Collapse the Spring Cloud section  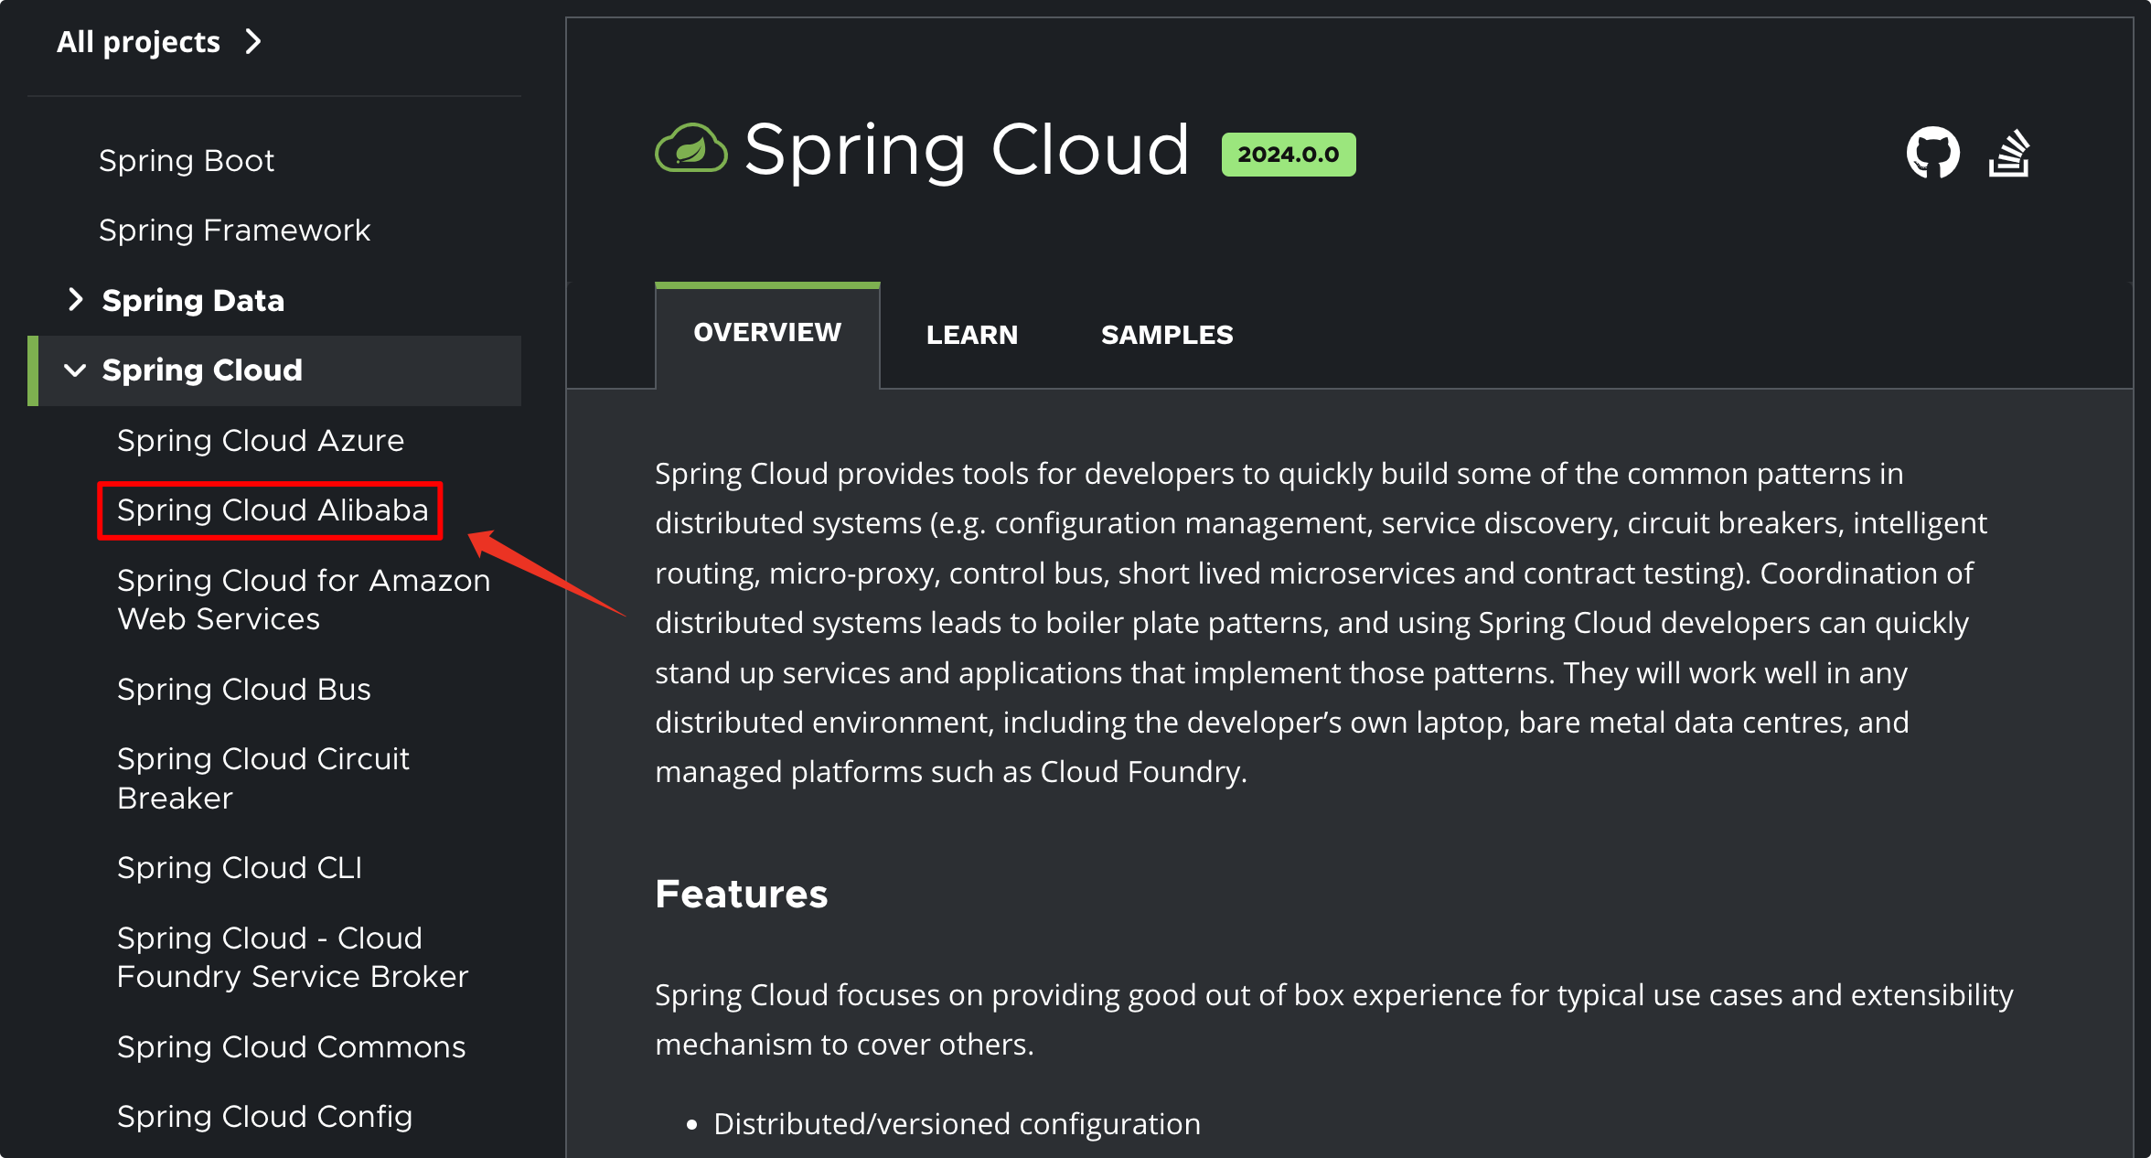tap(76, 370)
